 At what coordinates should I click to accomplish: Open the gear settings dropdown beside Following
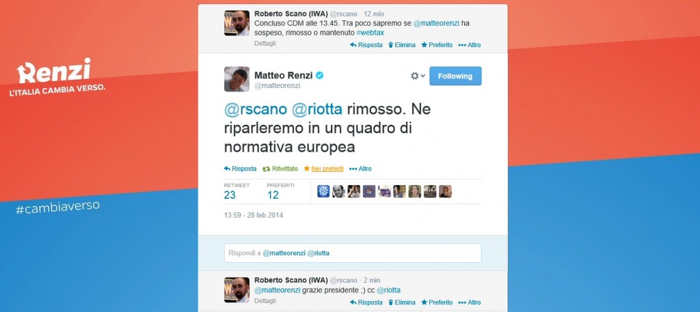[x=418, y=76]
